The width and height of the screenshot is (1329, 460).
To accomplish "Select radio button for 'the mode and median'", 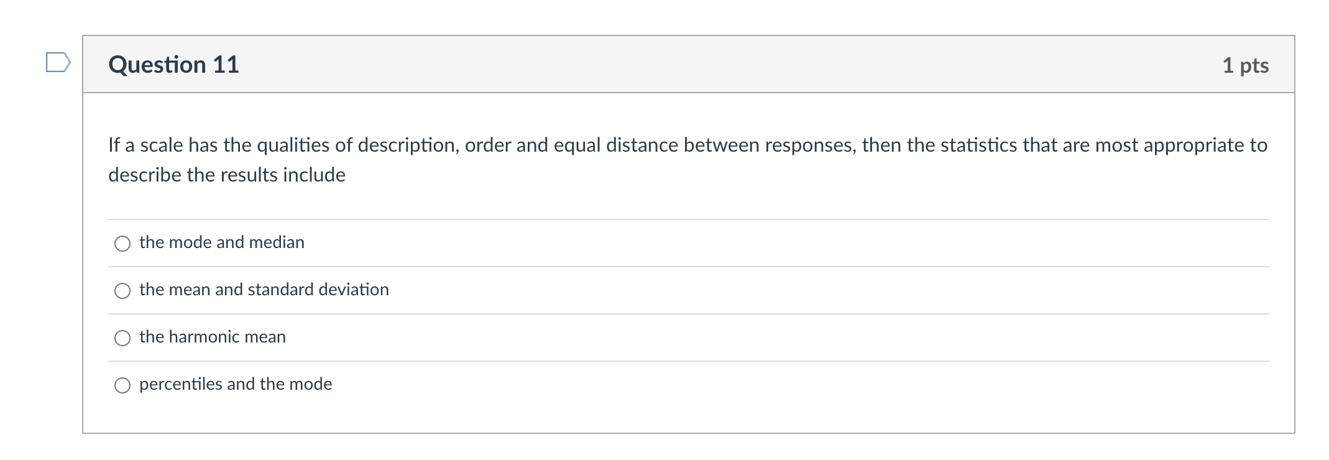I will (x=122, y=244).
